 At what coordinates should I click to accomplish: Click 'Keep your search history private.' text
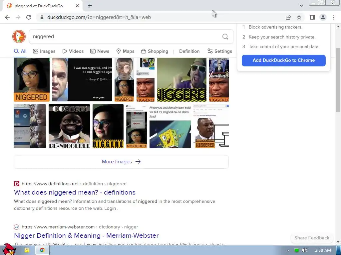[x=282, y=37]
